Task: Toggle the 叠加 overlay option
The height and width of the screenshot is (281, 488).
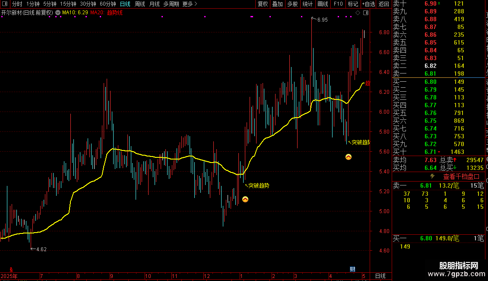Action: pyautogui.click(x=277, y=4)
